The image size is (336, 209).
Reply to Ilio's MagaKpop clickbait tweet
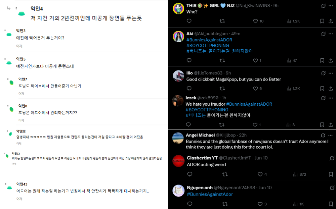[189, 88]
